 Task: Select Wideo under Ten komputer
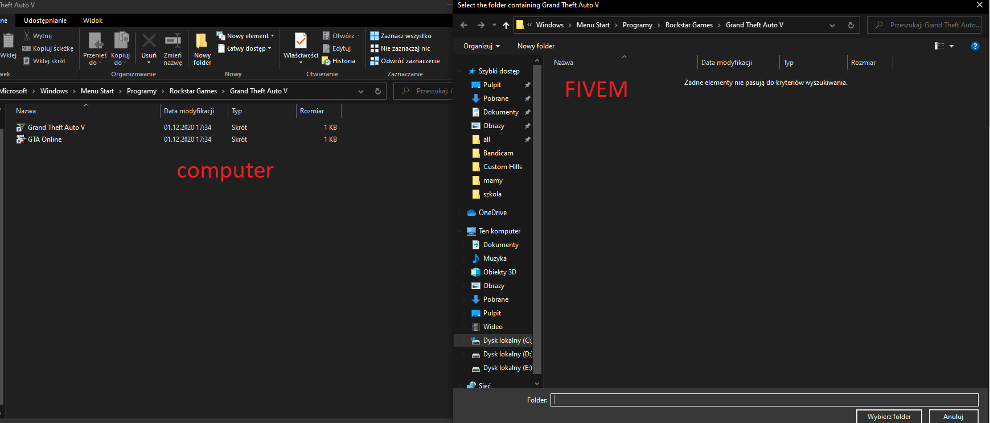[493, 327]
